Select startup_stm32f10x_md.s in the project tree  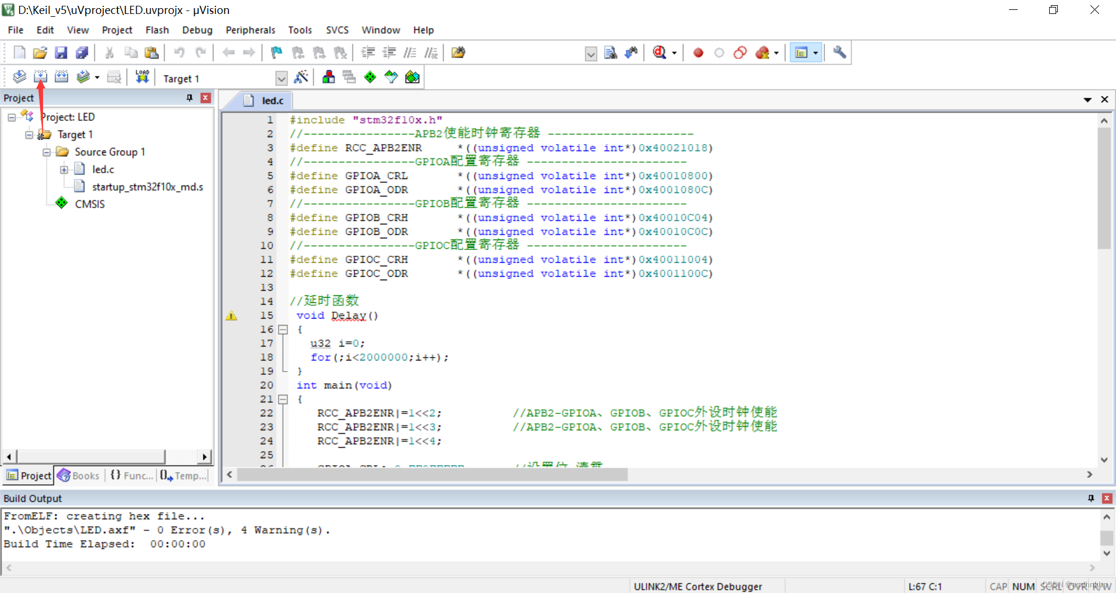click(x=148, y=187)
